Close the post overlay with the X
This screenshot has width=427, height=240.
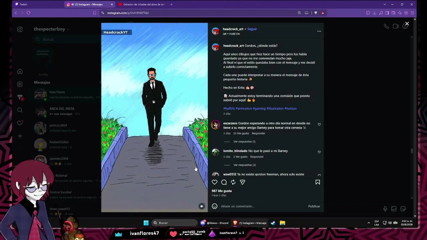pyautogui.click(x=407, y=24)
